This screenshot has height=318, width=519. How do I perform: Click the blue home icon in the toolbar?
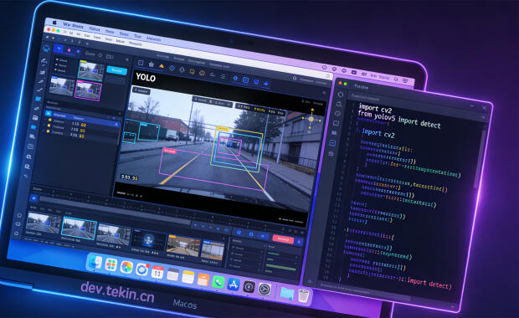pos(235,79)
